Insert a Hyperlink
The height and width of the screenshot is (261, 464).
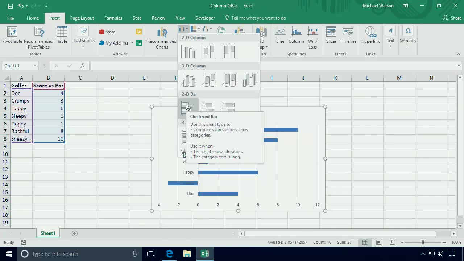[x=370, y=36]
